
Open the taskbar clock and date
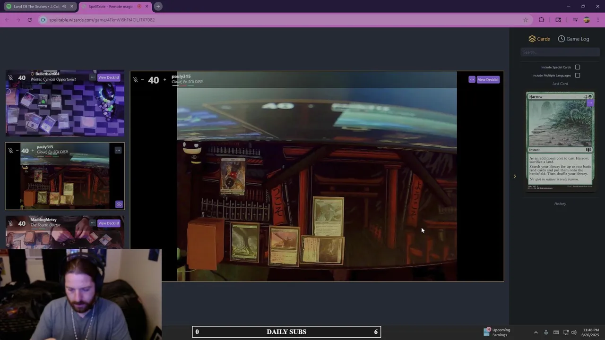590,332
